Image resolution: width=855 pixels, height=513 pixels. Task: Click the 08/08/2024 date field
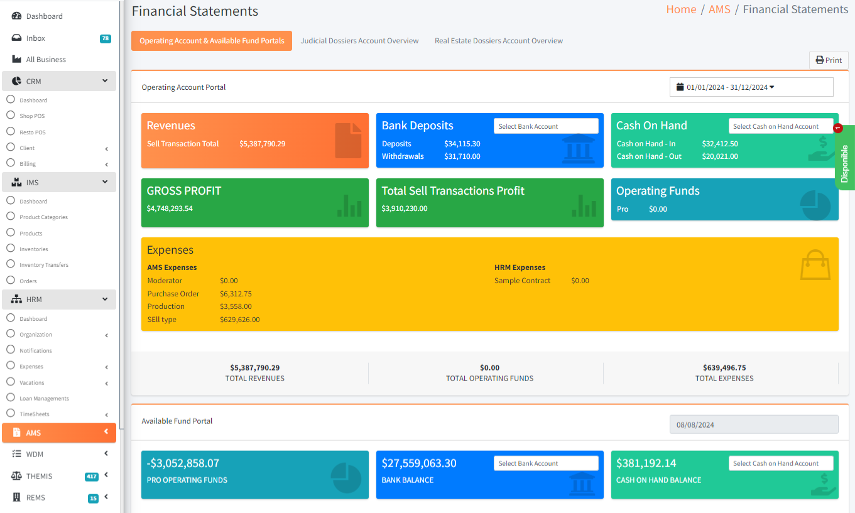click(753, 425)
